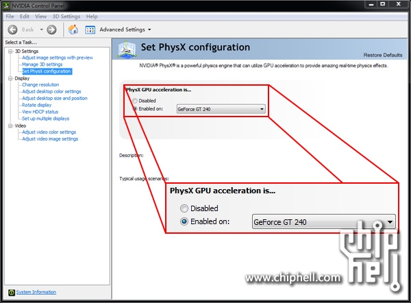The image size is (411, 303).
Task: Collapse the Display tree node
Action: [x=10, y=78]
